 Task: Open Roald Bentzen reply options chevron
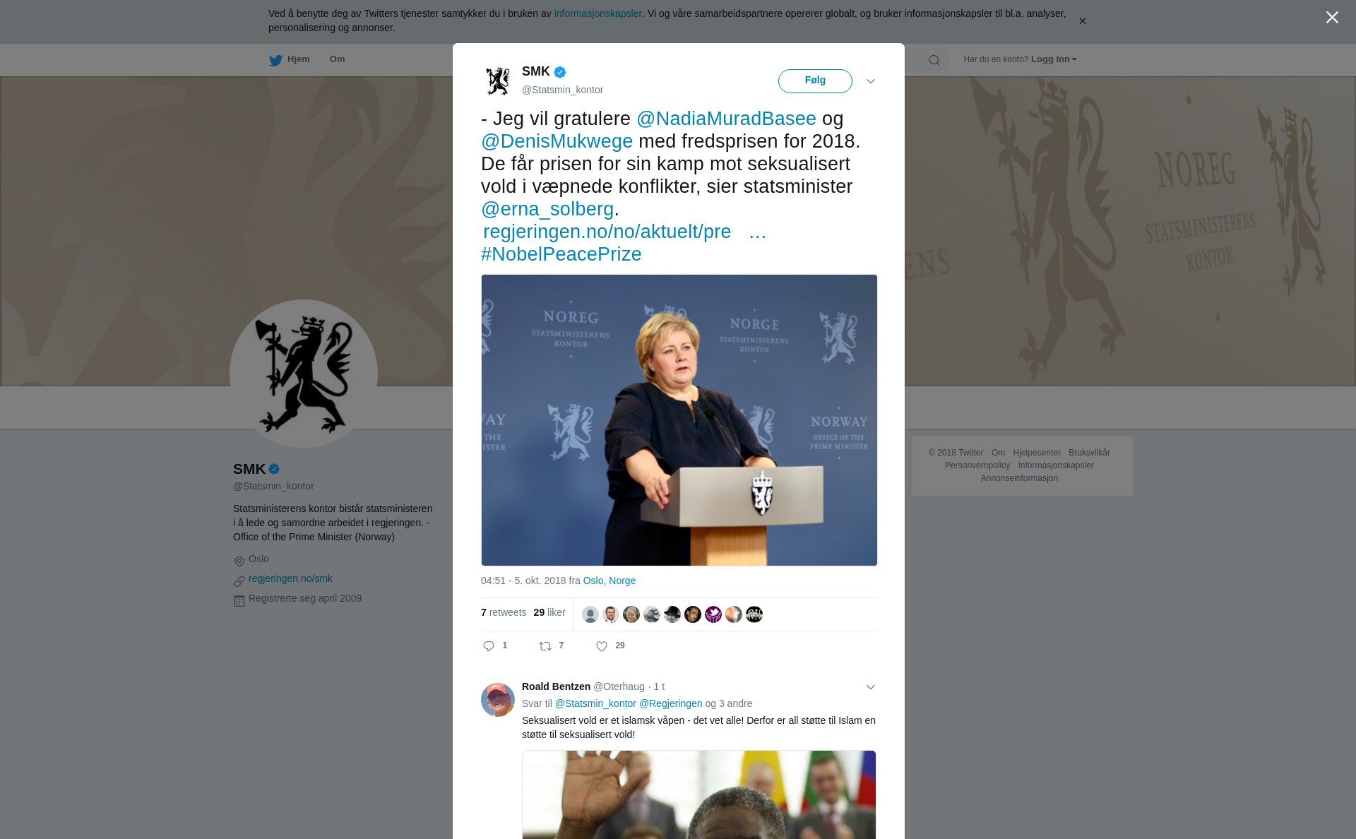(871, 687)
